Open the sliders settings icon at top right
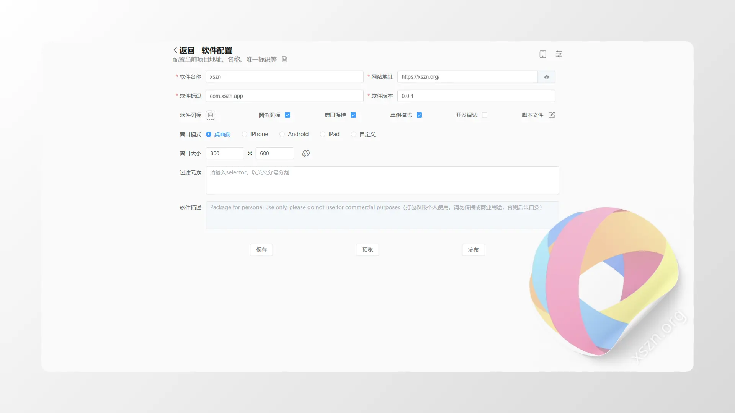Viewport: 735px width, 413px height. coord(559,54)
